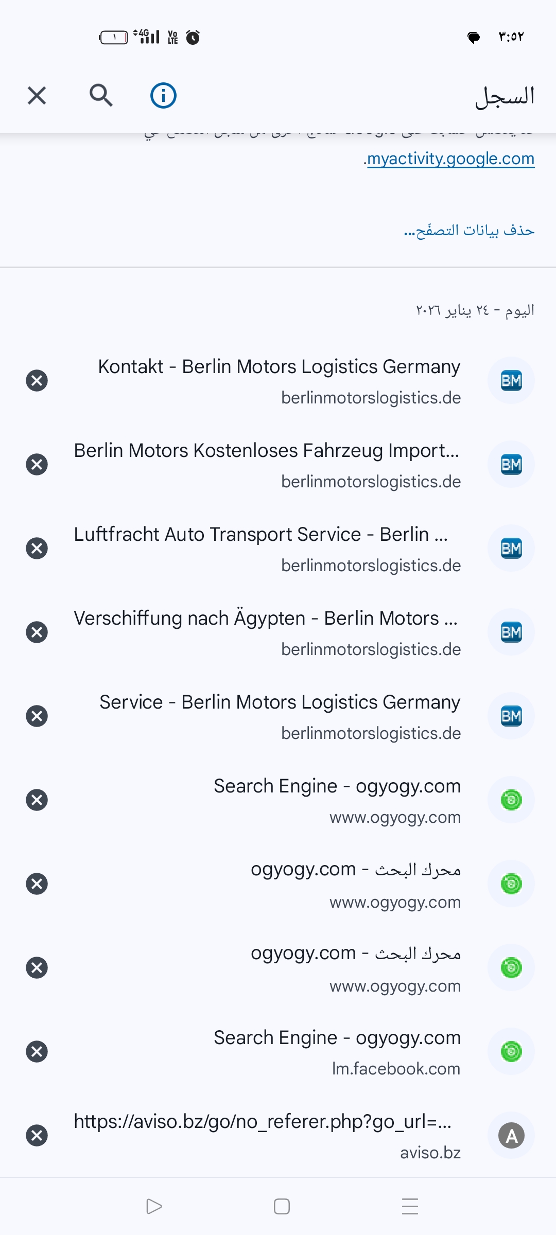Remove Verschiffung nach Ägypten entry
Image resolution: width=556 pixels, height=1235 pixels.
(x=37, y=632)
